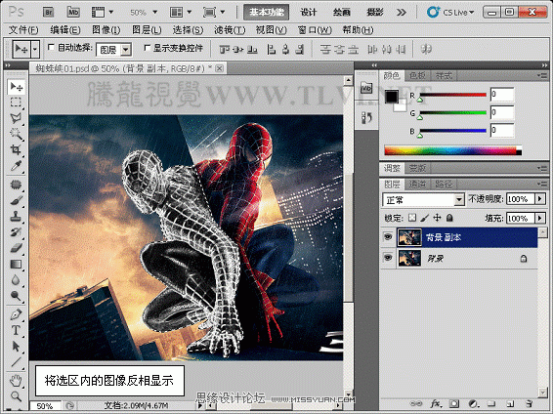Select the Crop tool
This screenshot has height=414, width=553.
(x=16, y=149)
